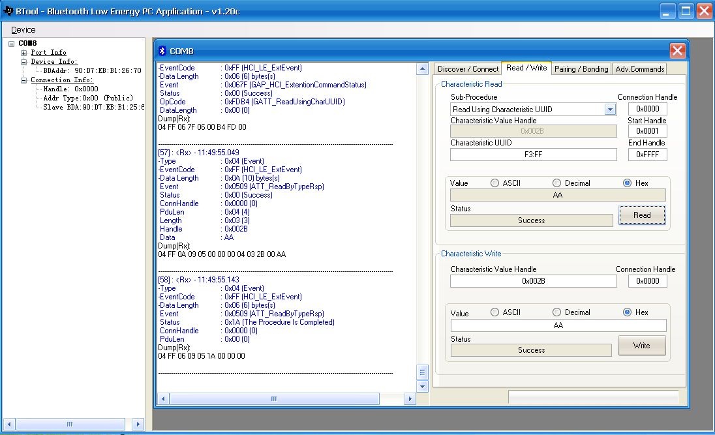Click the hex dump "04 FF 06 09 05 1A 00 00 00"
The height and width of the screenshot is (435, 715).
202,356
